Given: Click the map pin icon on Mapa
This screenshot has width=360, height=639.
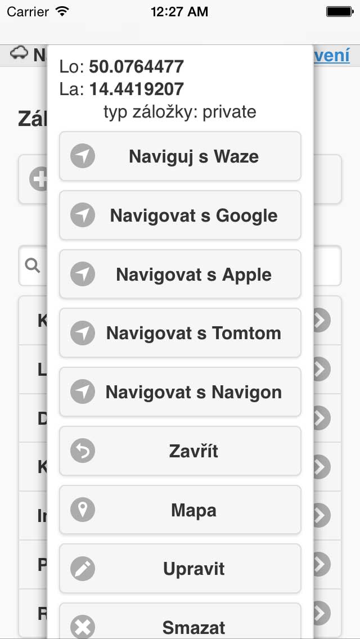Looking at the screenshot, I should 83,510.
